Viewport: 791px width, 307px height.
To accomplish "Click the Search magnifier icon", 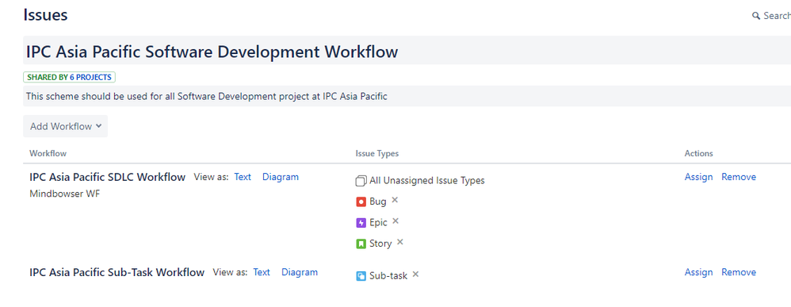I will pyautogui.click(x=755, y=16).
